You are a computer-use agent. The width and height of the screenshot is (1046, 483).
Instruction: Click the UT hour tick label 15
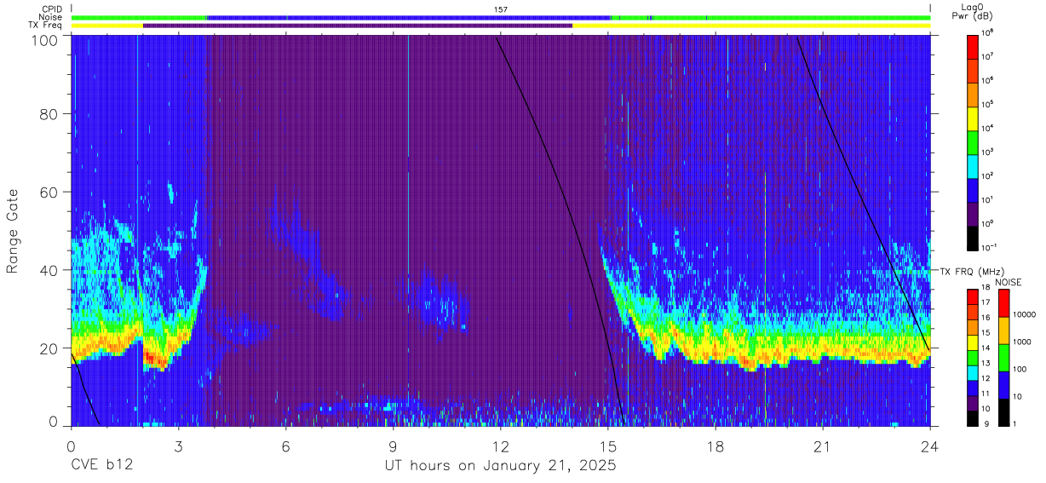[608, 446]
